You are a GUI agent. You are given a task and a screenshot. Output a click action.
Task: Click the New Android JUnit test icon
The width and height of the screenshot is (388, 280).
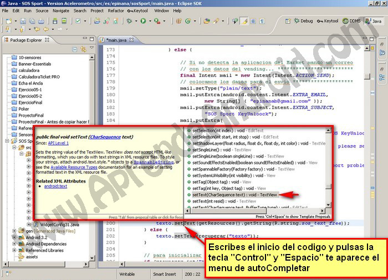click(106, 21)
